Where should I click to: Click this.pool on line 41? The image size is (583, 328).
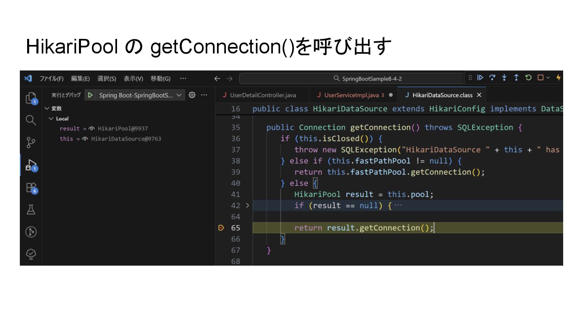coord(408,194)
